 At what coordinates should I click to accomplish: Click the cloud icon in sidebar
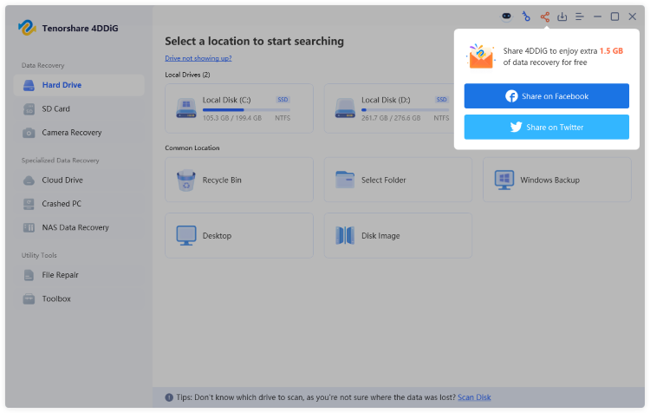point(29,180)
